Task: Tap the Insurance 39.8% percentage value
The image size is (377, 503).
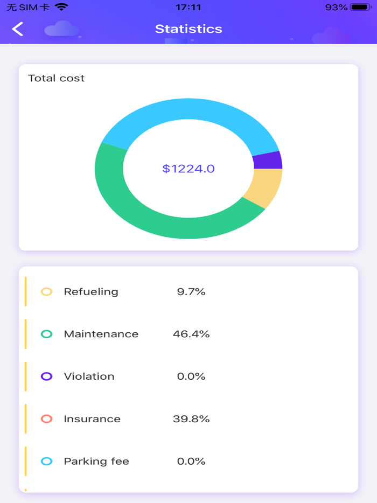Action: 191,419
